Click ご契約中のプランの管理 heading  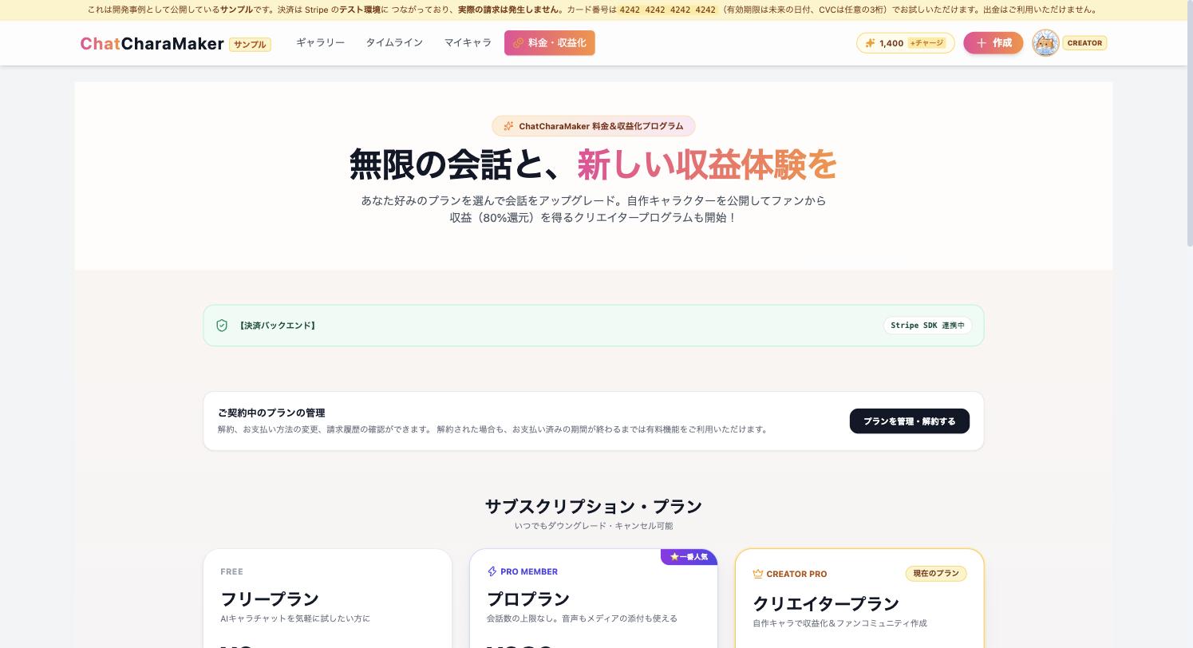[271, 413]
